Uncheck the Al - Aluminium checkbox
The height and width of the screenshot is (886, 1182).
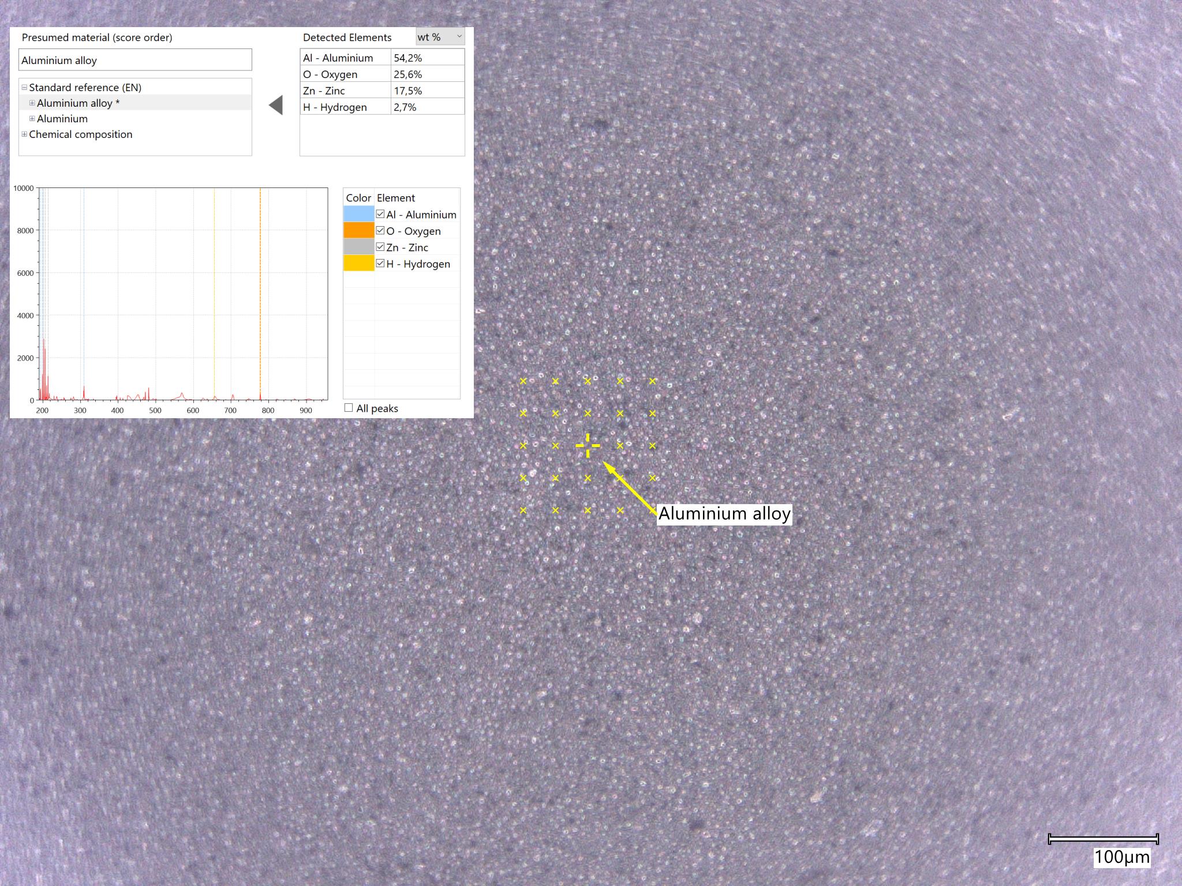coord(380,214)
